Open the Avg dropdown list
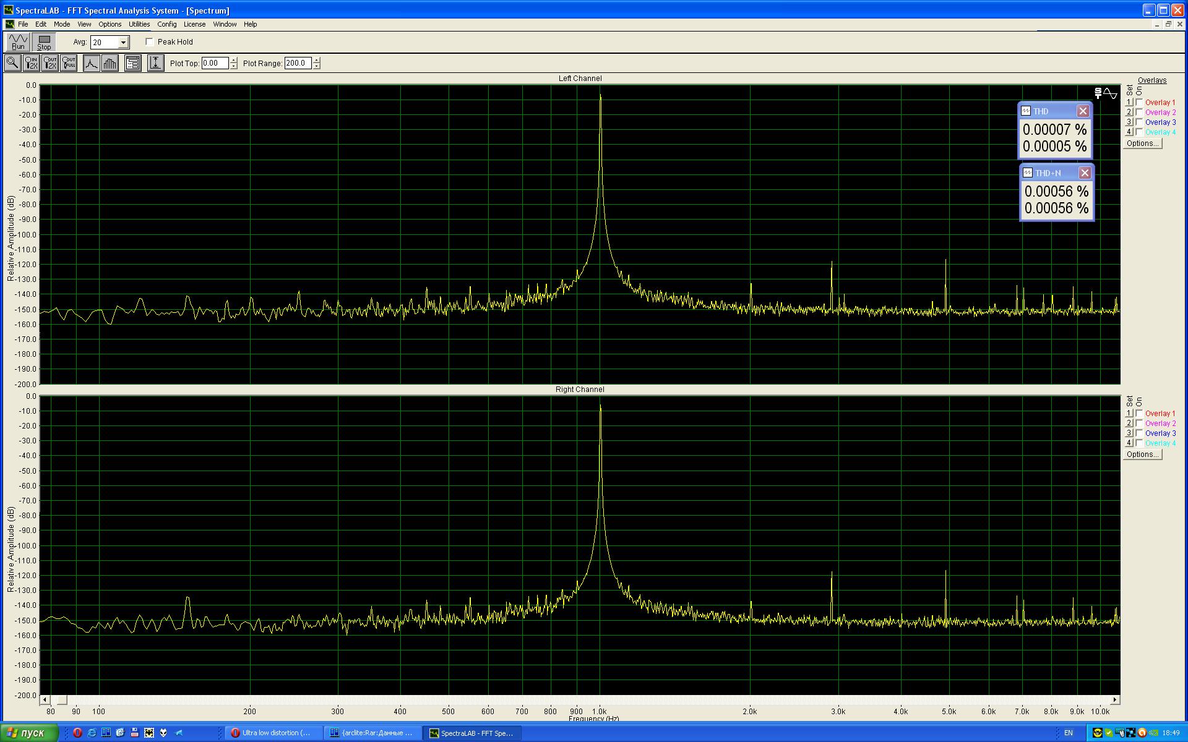1188x742 pixels. point(123,43)
